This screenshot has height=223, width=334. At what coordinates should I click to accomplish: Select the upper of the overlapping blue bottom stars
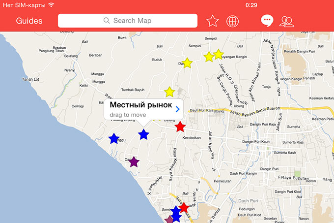click(176, 210)
